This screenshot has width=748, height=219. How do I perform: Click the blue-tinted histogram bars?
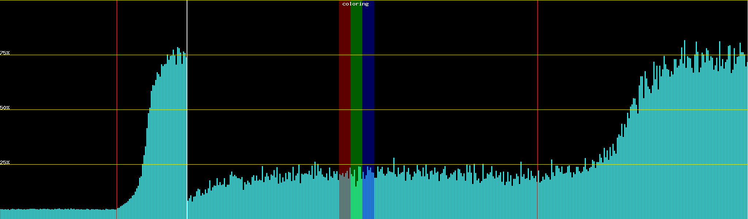tap(368, 197)
